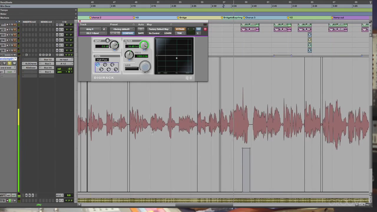Click the plus icon on Meter ruler
The height and width of the screenshot is (212, 377).
[x=76, y=14]
